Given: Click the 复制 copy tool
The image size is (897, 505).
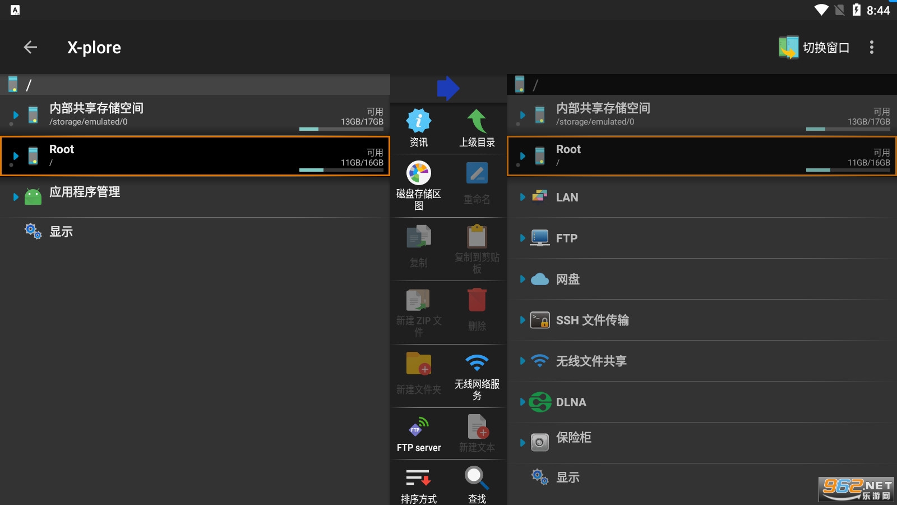Looking at the screenshot, I should click(x=419, y=246).
